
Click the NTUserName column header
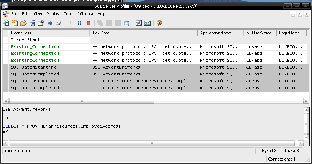coord(260,33)
